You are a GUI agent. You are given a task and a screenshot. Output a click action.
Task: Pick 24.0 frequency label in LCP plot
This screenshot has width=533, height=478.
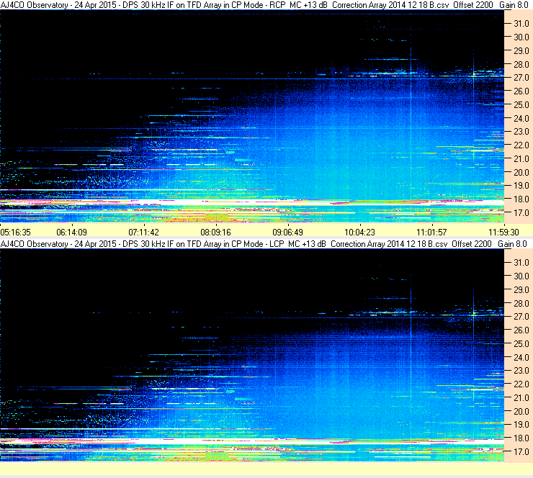521,357
